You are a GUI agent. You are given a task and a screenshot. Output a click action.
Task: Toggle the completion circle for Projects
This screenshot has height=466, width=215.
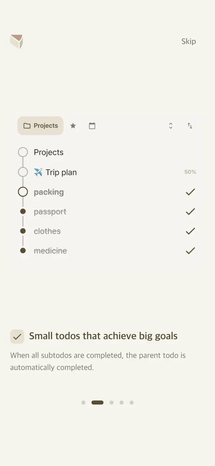point(23,152)
